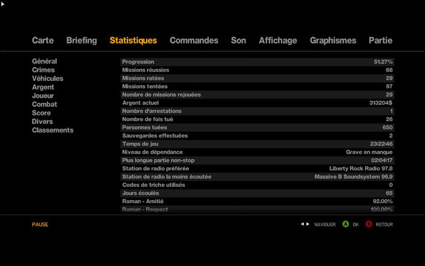Open the Classements category
This screenshot has height=266, width=425.
[53, 130]
